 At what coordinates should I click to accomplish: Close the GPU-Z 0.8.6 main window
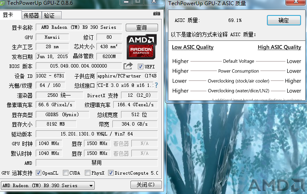point(154,2)
